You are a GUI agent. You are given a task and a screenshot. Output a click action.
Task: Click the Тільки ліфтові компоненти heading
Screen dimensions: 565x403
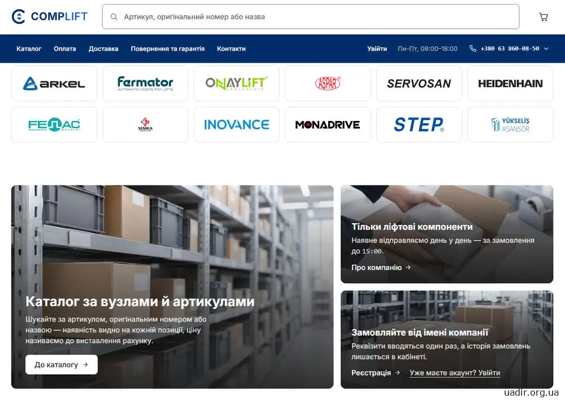click(412, 227)
